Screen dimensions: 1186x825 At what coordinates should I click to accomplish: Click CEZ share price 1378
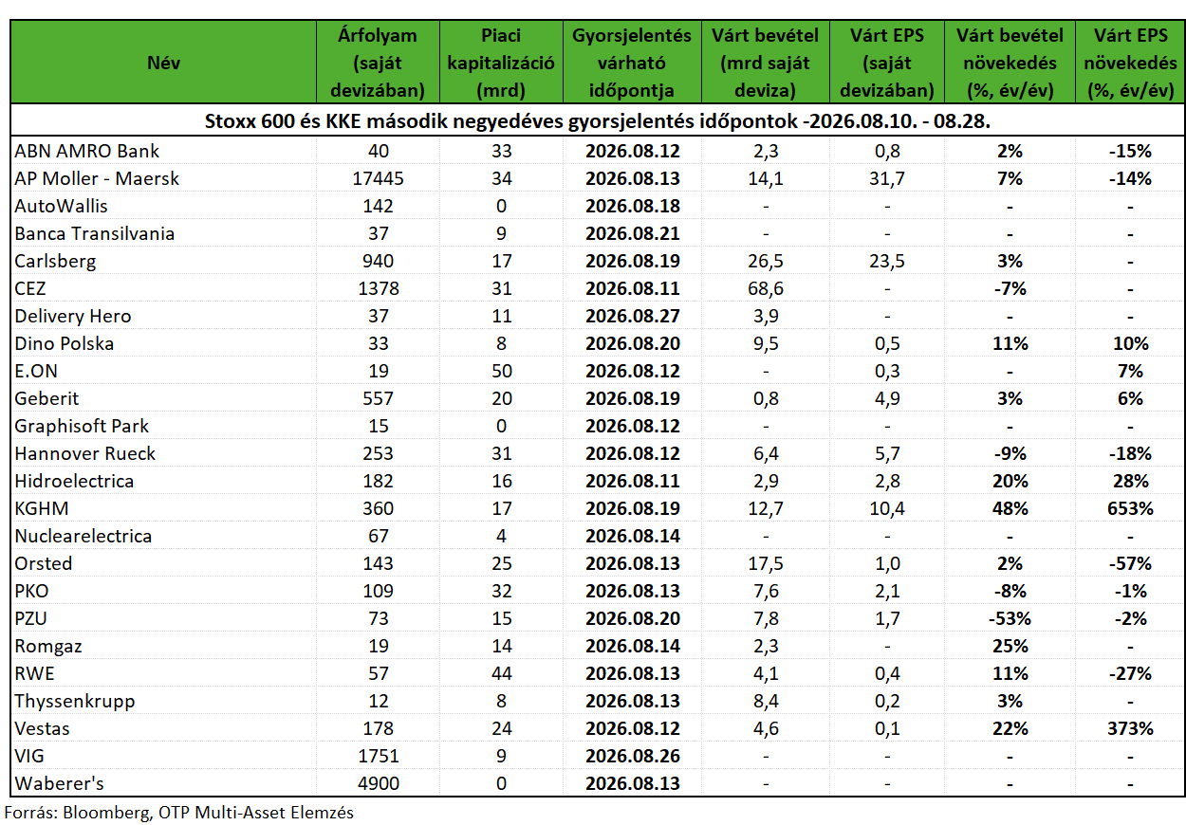(x=378, y=288)
